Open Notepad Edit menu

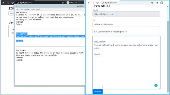21,9
